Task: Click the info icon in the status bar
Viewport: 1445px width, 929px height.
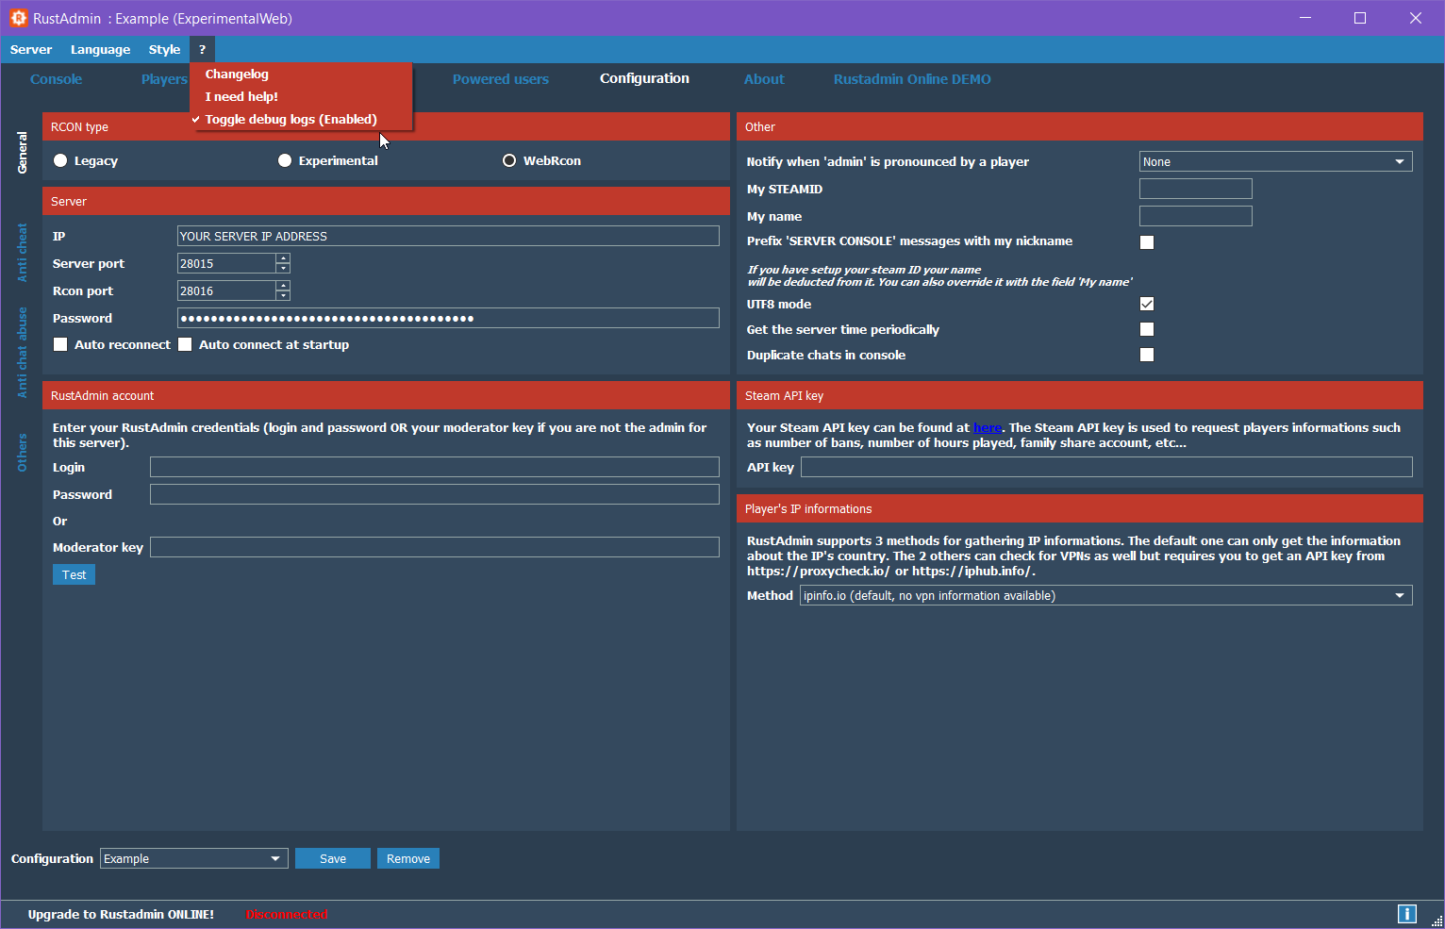Action: [x=1406, y=913]
